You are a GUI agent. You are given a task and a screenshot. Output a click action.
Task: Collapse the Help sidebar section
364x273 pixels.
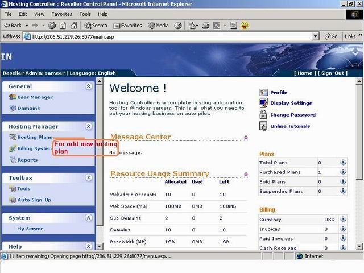(89, 246)
